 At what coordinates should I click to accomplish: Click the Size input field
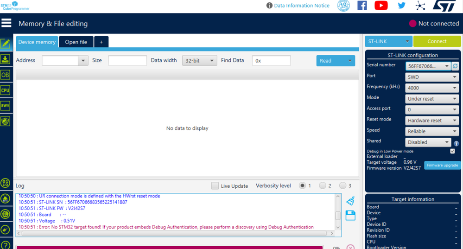pos(127,61)
